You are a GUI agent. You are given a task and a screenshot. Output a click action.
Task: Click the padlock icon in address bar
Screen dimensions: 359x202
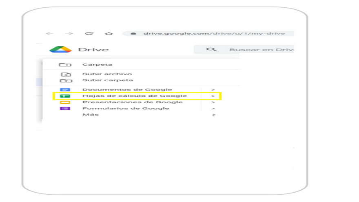[x=133, y=33]
